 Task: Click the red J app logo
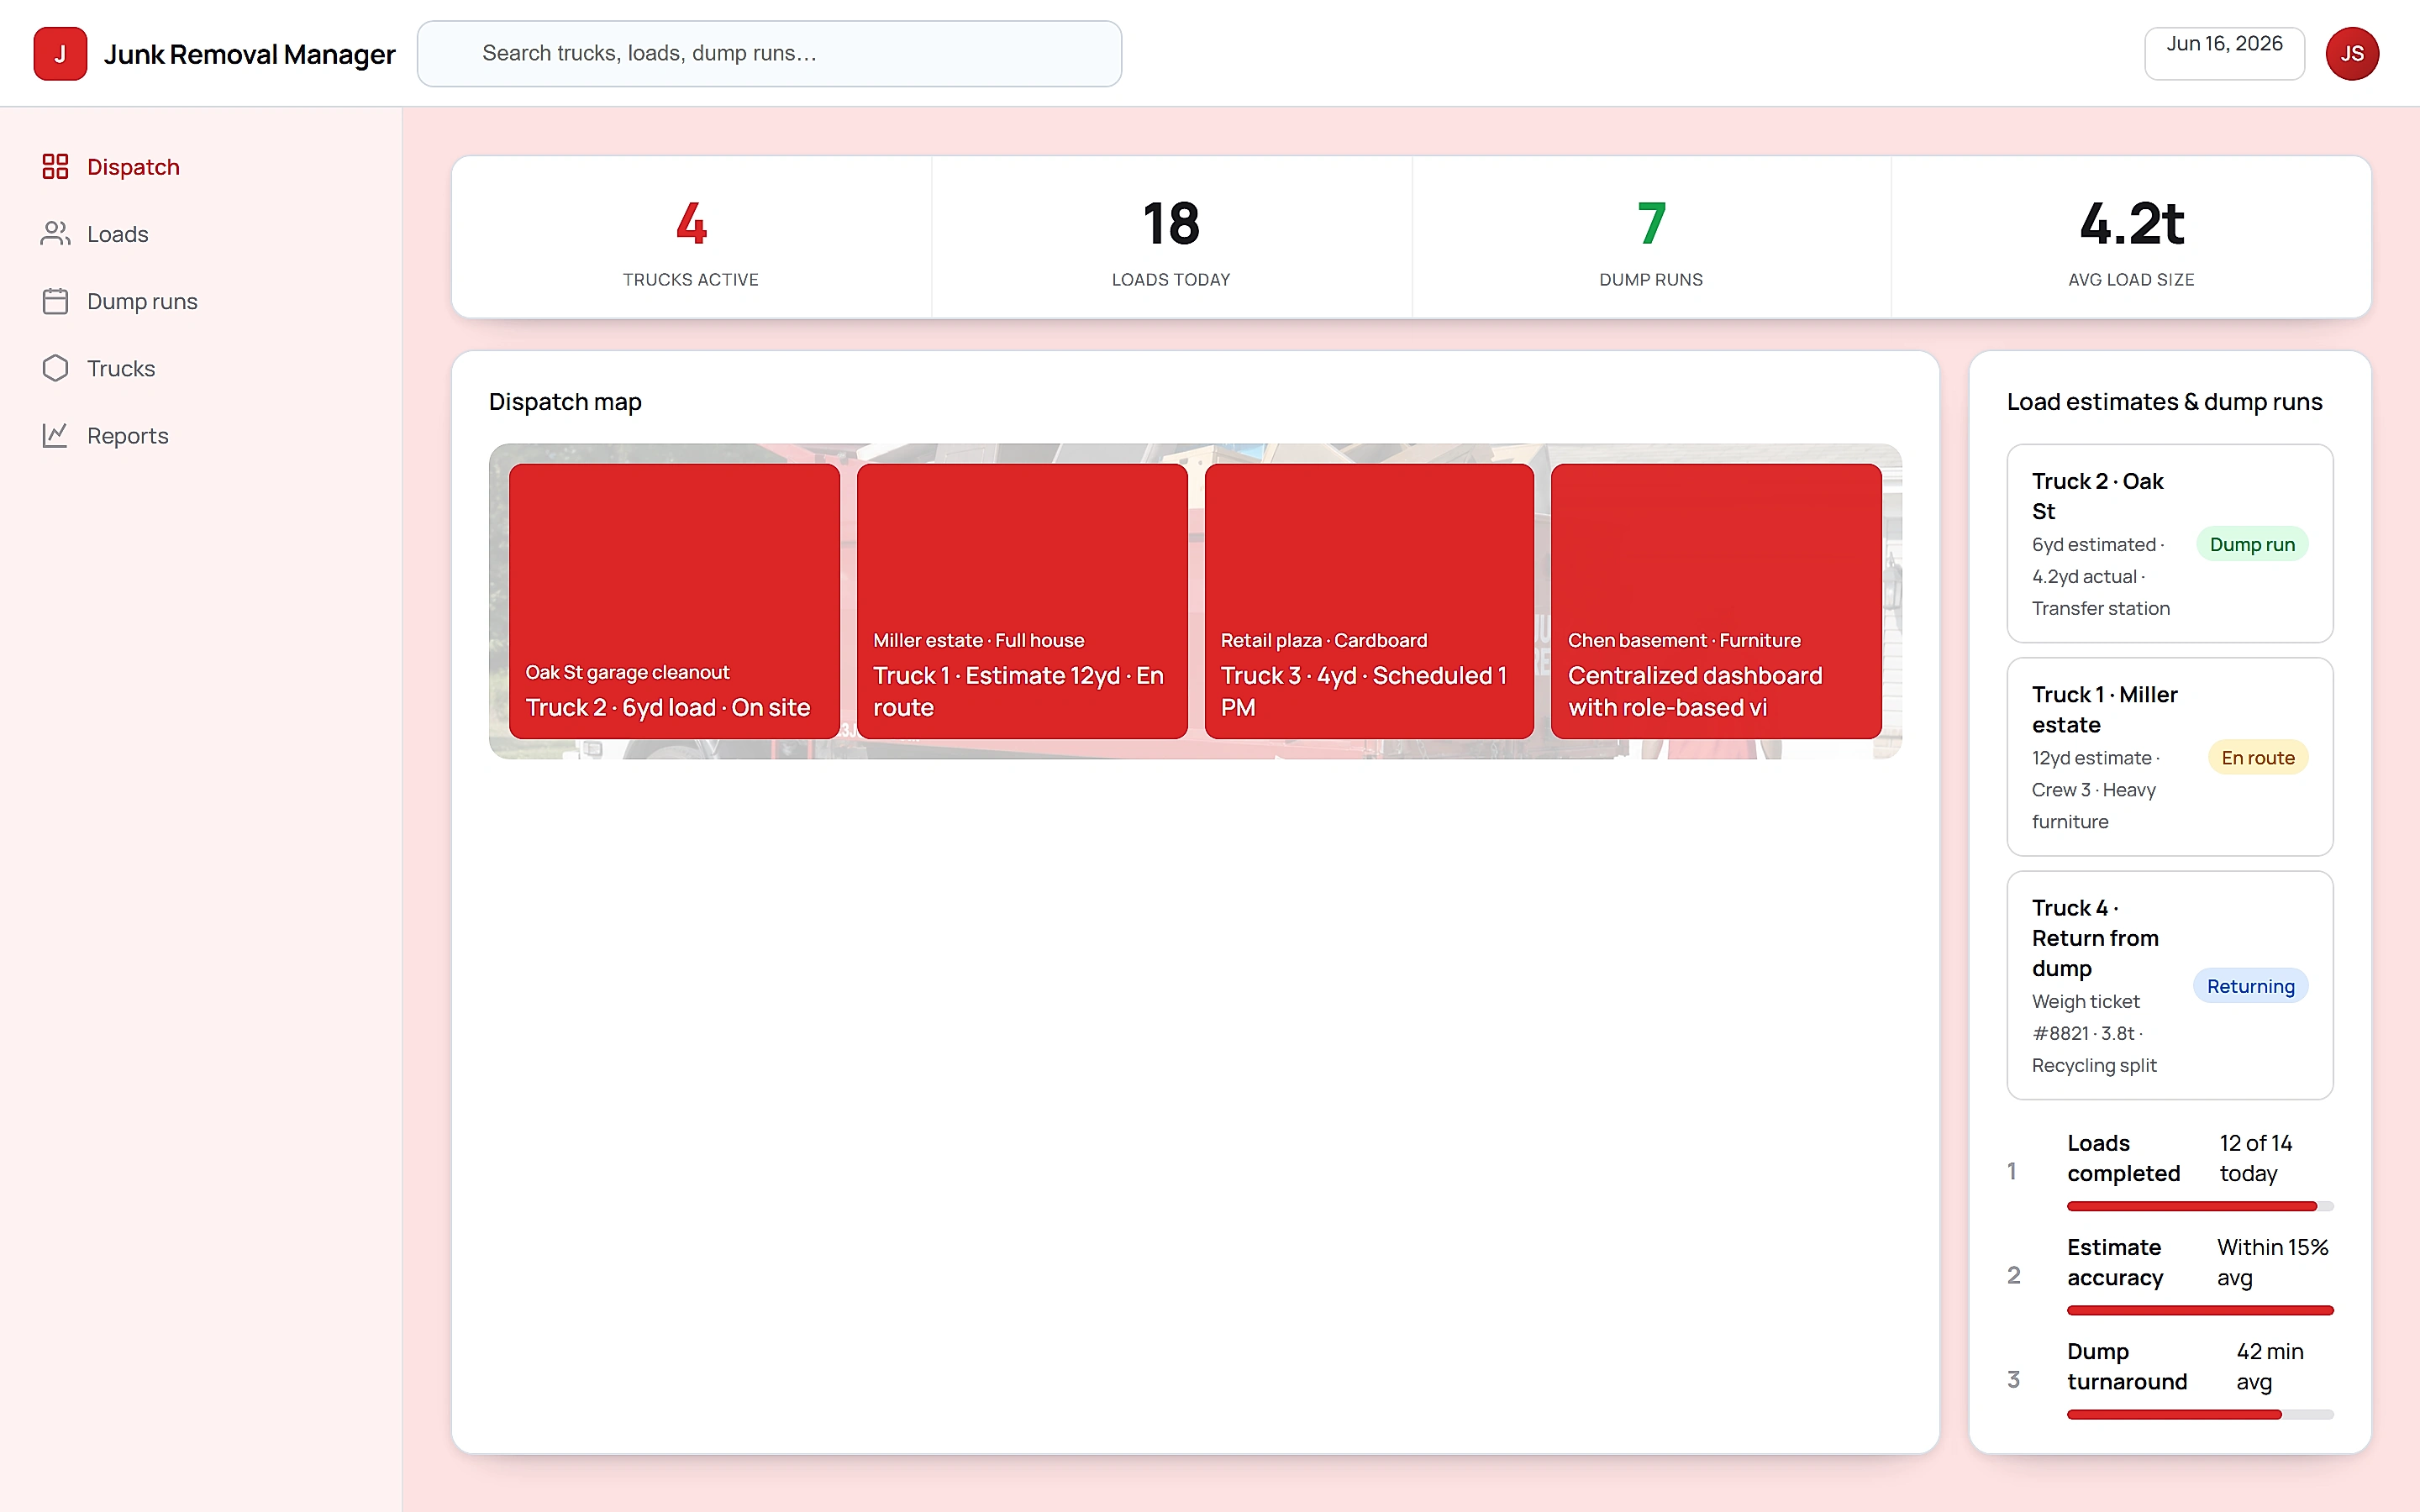(60, 54)
